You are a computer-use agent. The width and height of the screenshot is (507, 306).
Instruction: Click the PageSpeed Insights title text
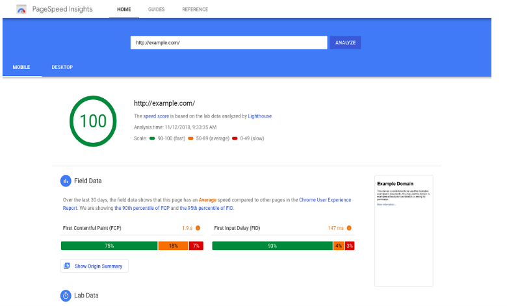62,9
